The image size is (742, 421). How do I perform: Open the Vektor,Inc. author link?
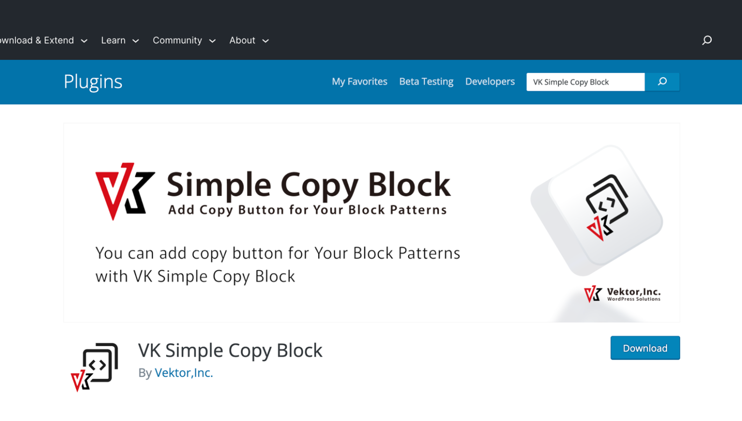coord(184,373)
